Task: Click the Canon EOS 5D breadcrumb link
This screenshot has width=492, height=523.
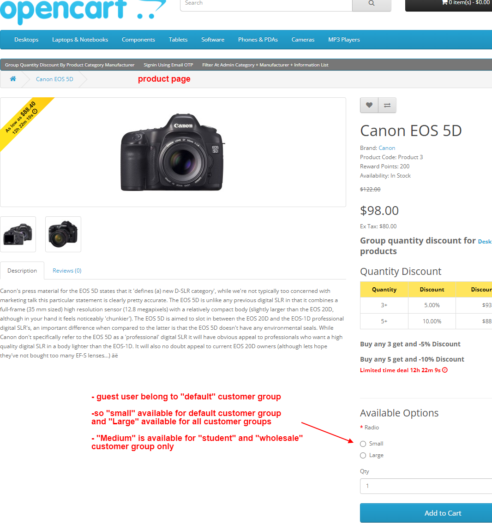Action: coord(54,79)
